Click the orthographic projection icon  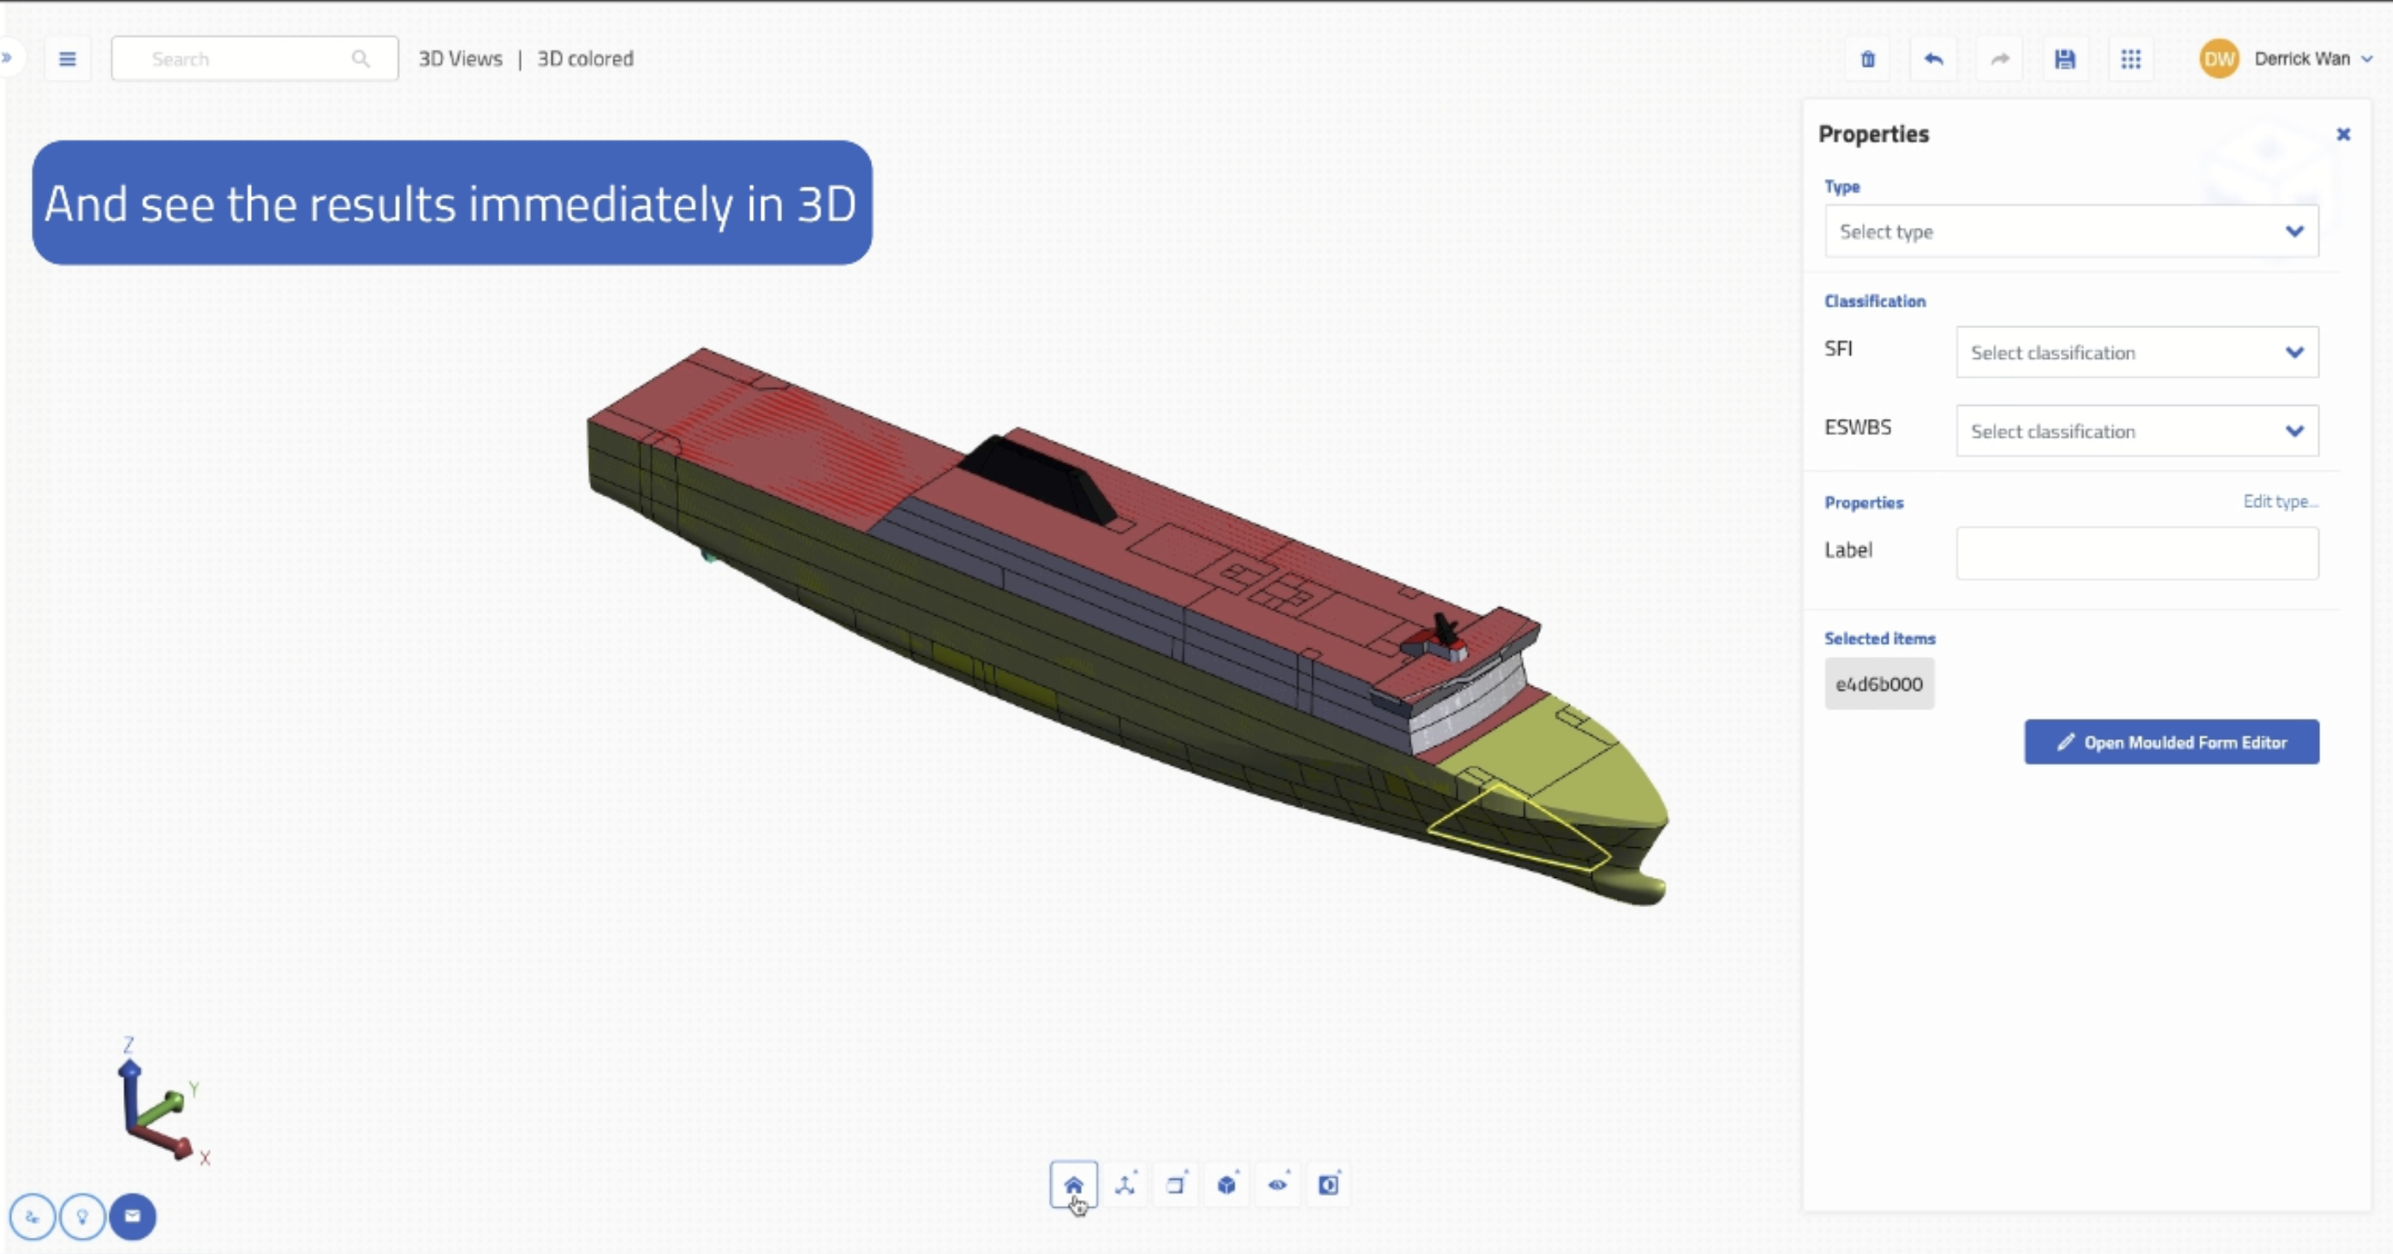tap(1174, 1183)
